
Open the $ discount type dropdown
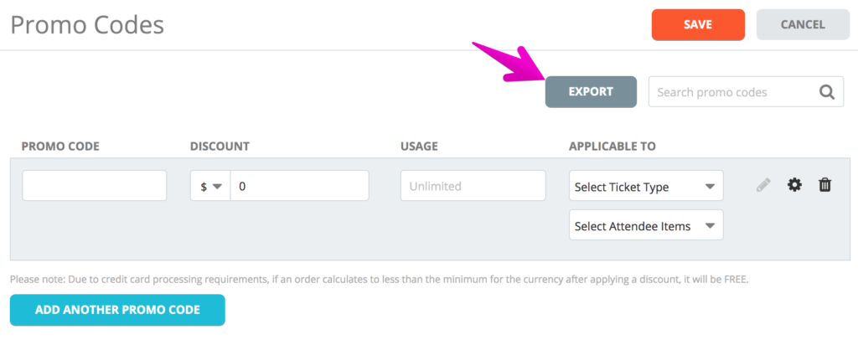point(210,186)
